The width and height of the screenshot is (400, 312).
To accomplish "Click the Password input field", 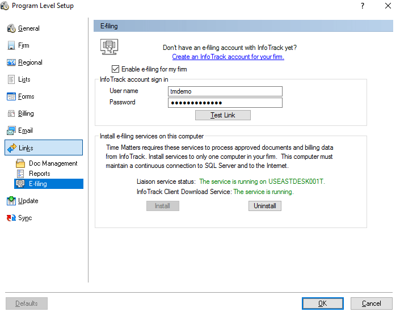I will (x=225, y=103).
